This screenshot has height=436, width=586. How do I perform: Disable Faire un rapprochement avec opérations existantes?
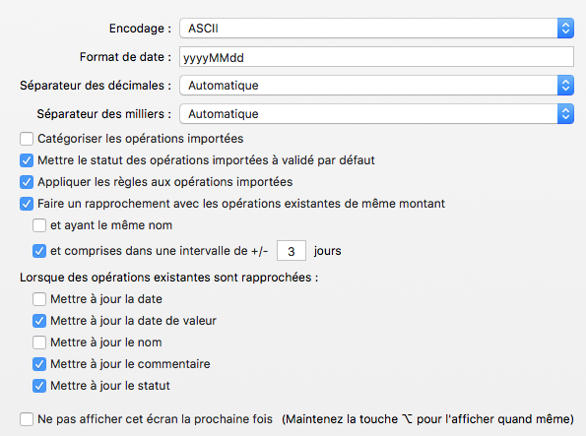click(x=27, y=204)
